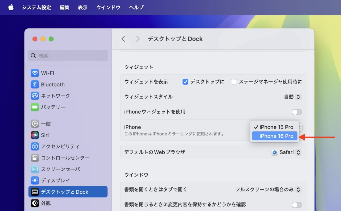Click iPhoneミラーリングに使用されます description
Screen dimensions: 341x211
pos(174,134)
